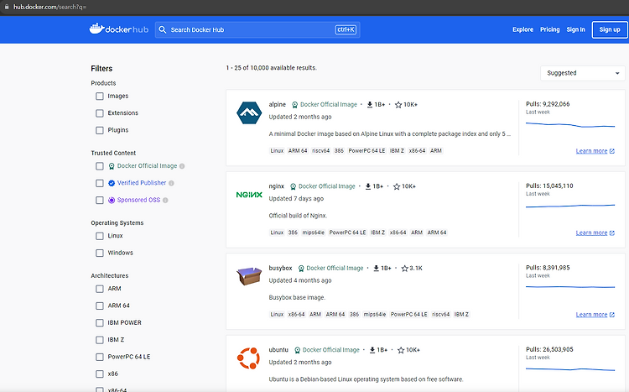Click the star icon on the ubuntu card
The width and height of the screenshot is (629, 392).
(x=401, y=350)
